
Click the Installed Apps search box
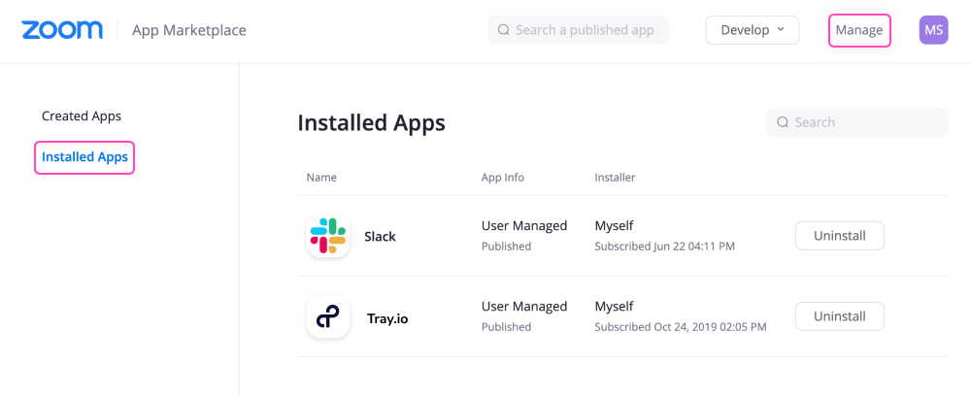tap(864, 122)
